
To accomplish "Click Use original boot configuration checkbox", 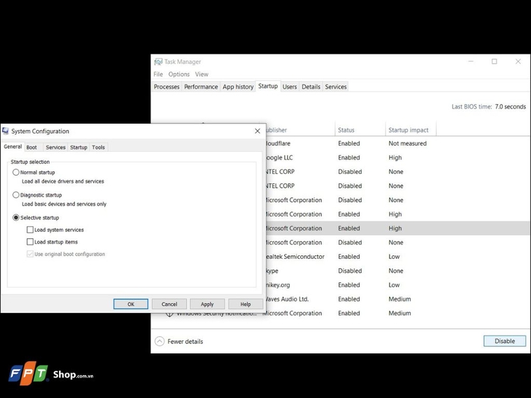I will (30, 254).
